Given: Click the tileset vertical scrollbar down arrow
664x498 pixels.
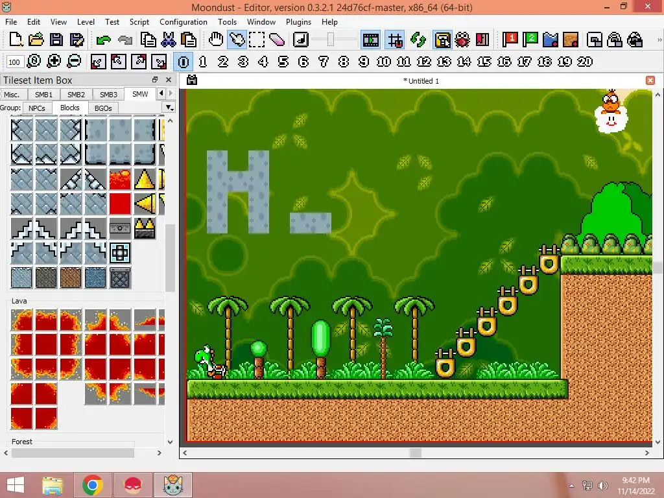Looking at the screenshot, I should click(171, 442).
